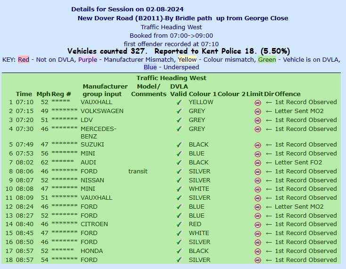Click the Purple key swatch
This screenshot has width=346, height=269.
tap(88, 59)
